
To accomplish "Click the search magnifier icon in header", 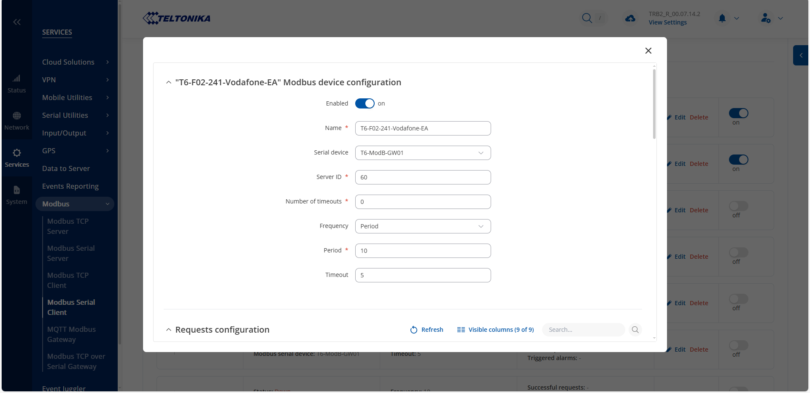I will (x=587, y=18).
